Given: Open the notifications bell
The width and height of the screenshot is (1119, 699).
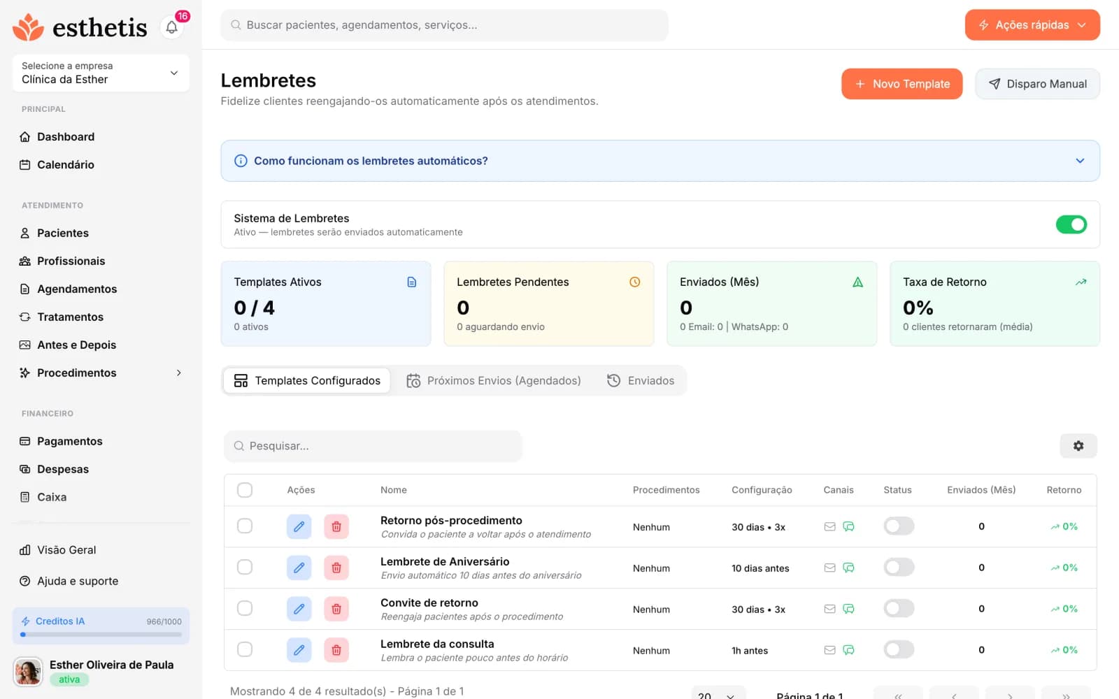Looking at the screenshot, I should point(171,27).
